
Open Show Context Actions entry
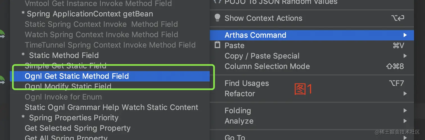coord(263,18)
